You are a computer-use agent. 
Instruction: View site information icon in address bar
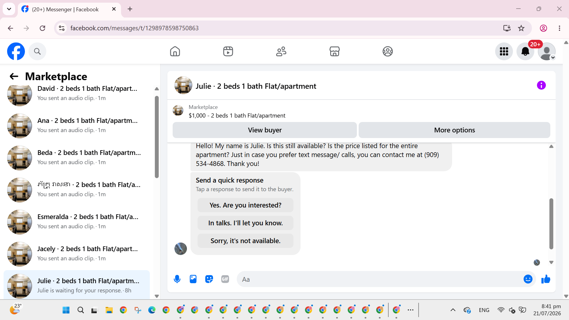(62, 28)
